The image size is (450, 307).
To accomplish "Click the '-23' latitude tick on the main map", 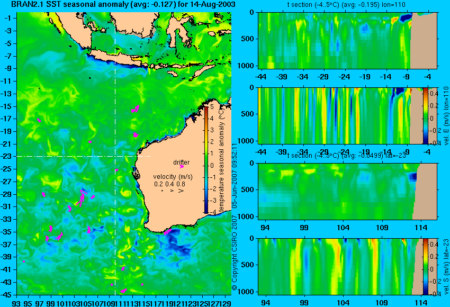I will click(x=7, y=156).
